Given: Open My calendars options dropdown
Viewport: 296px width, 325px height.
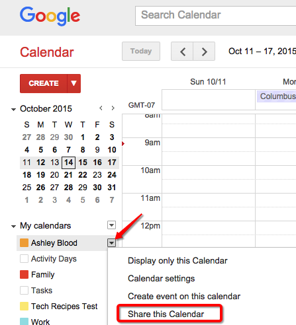Looking at the screenshot, I should point(112,225).
